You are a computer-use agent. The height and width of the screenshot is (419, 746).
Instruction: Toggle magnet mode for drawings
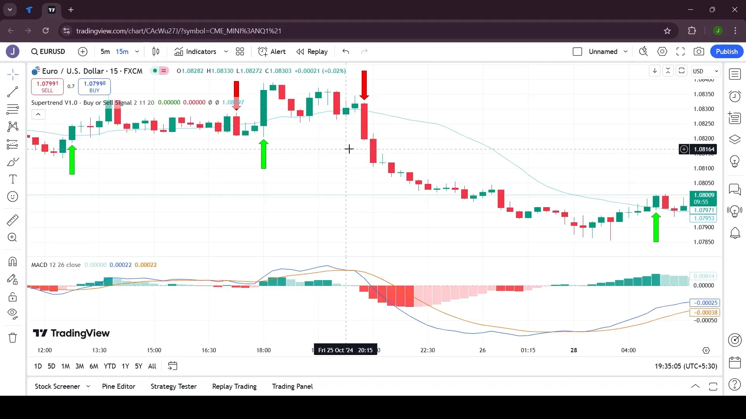coord(13,262)
